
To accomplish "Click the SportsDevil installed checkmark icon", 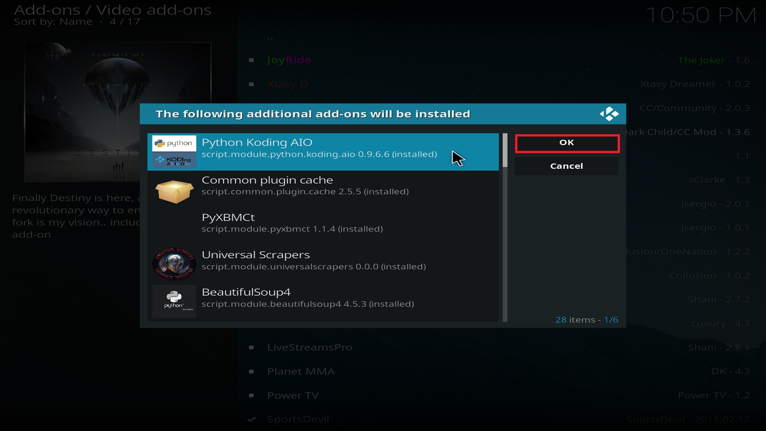I will click(251, 419).
